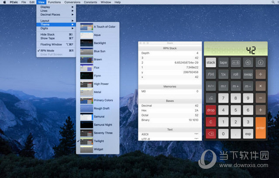The width and height of the screenshot is (279, 178).
Task: Select the Widget theme
Action: [98, 149]
